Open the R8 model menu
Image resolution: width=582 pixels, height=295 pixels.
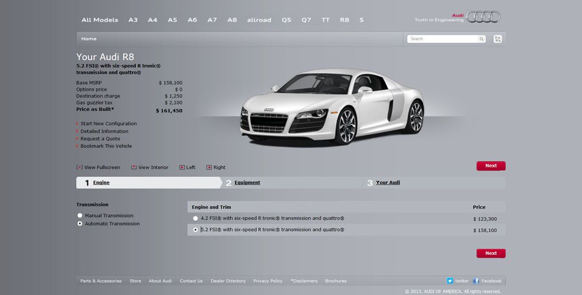[x=344, y=20]
